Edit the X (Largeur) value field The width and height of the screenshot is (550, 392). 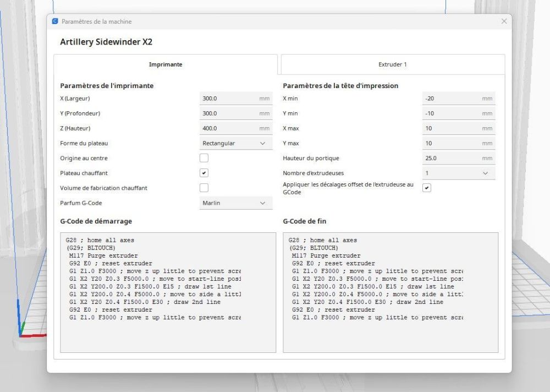tap(236, 99)
